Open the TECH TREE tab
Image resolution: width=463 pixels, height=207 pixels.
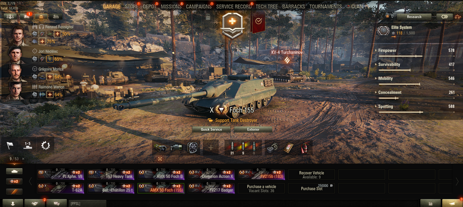point(267,6)
